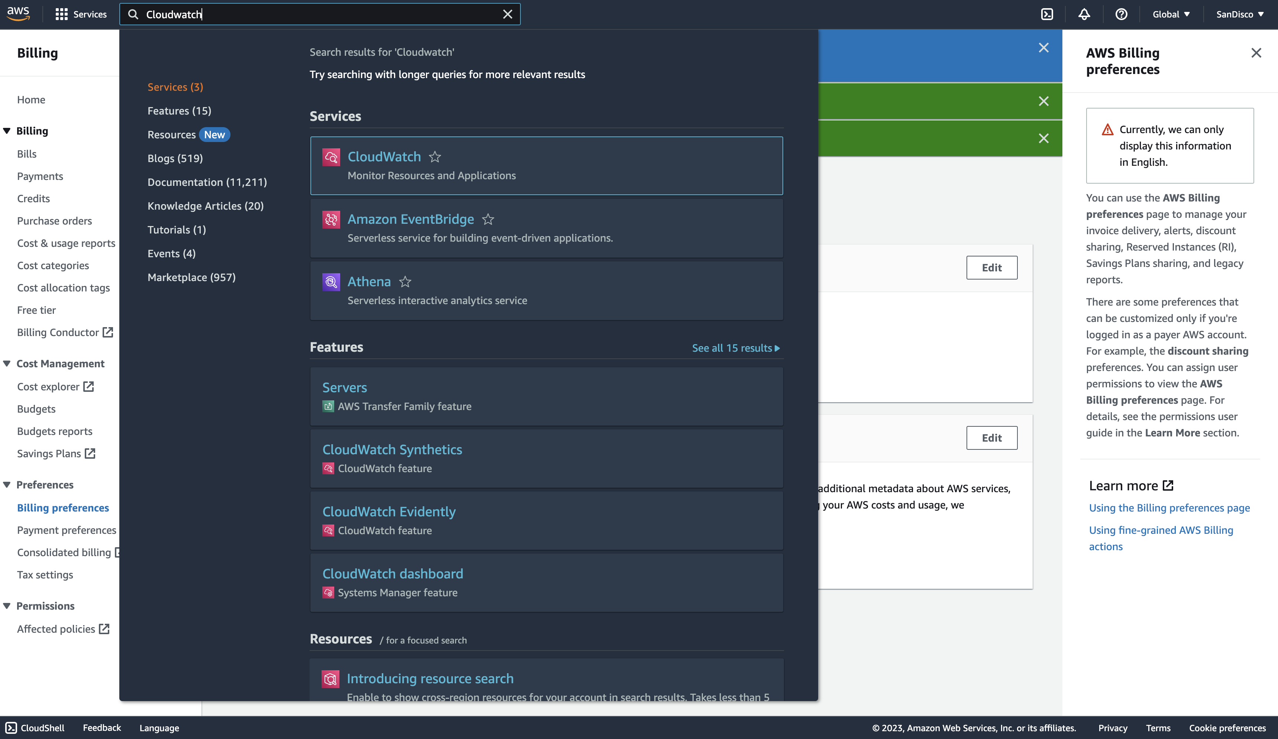Screen dimensions: 1278x739
Task: Favorite CloudWatch with the star toggle
Action: pos(435,157)
